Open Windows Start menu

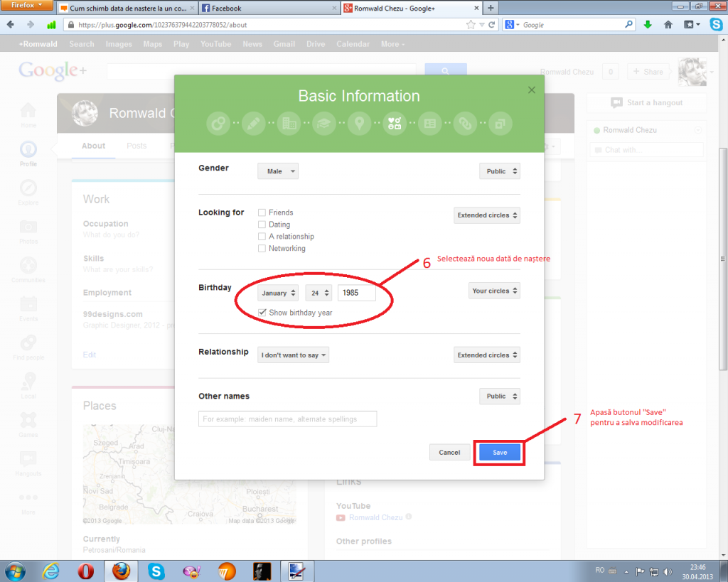point(15,571)
